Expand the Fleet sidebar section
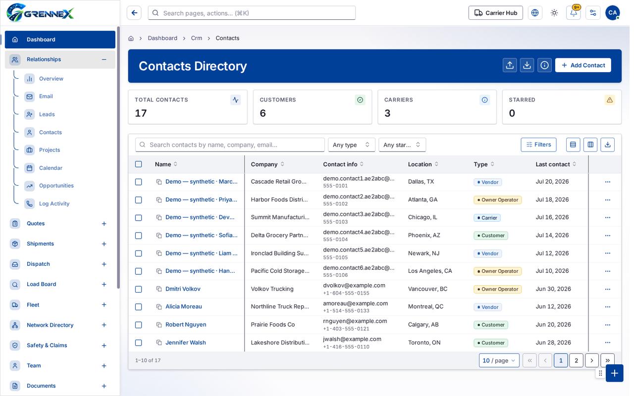The height and width of the screenshot is (396, 634). 104,305
